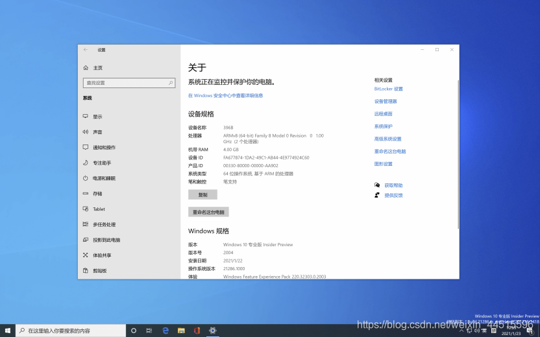Click the taskbar date 2021/1/23
The width and height of the screenshot is (540, 337).
(511, 334)
